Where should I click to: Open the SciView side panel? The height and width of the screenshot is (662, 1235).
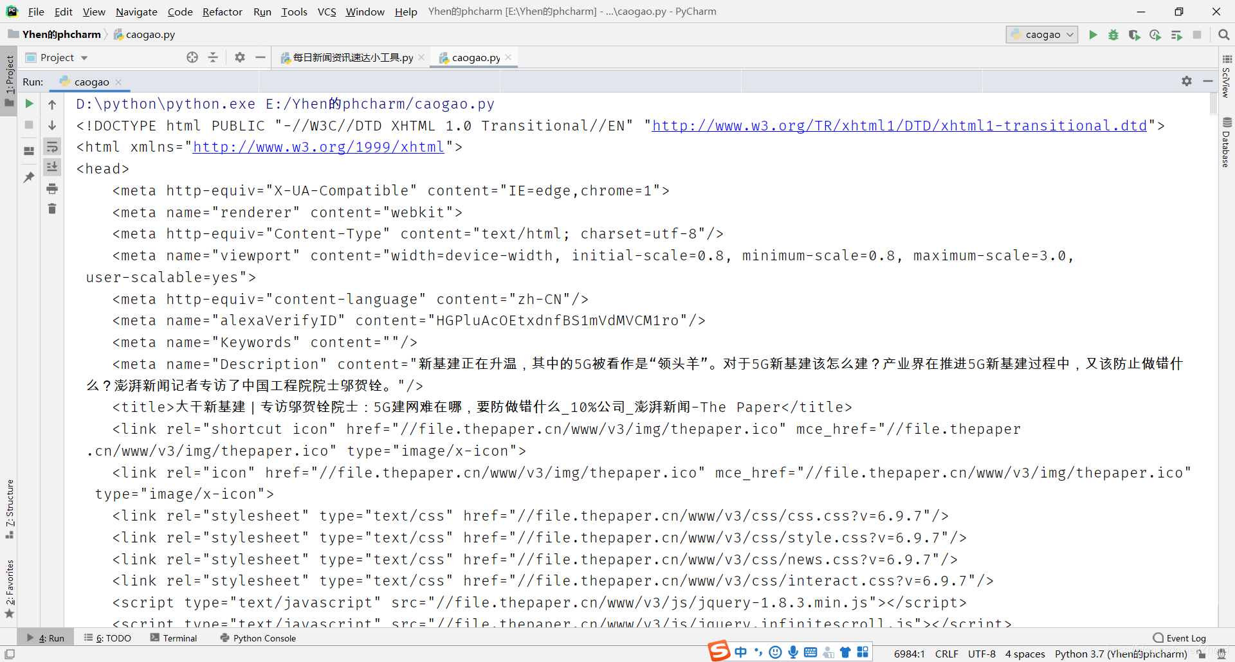coord(1227,76)
